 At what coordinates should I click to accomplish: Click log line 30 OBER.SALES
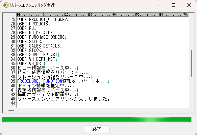pos(30,42)
